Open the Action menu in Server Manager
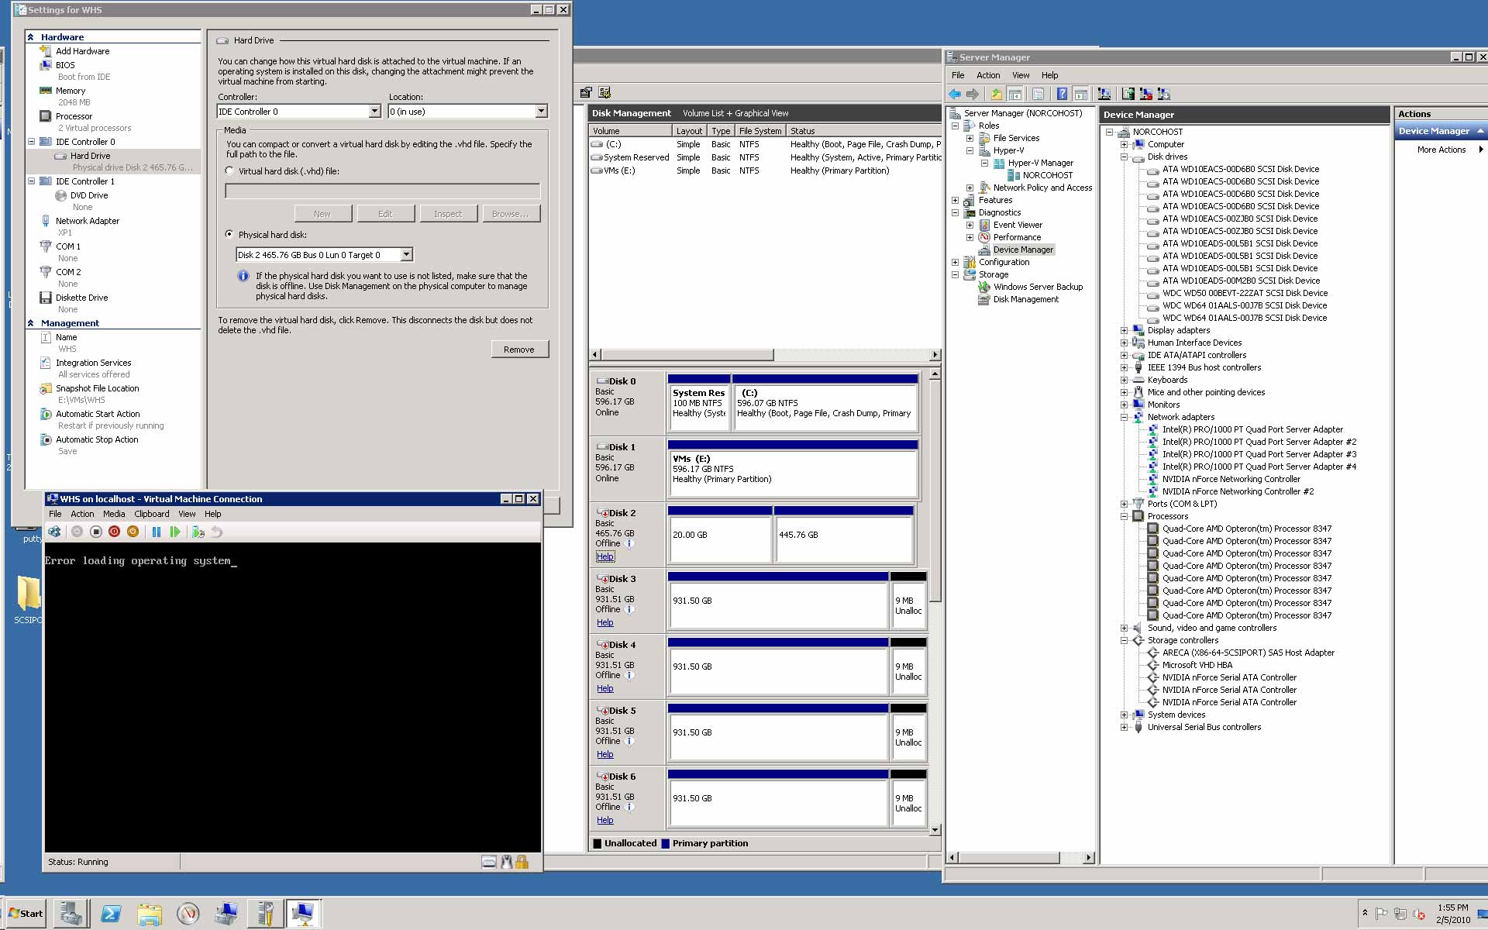 click(x=987, y=75)
